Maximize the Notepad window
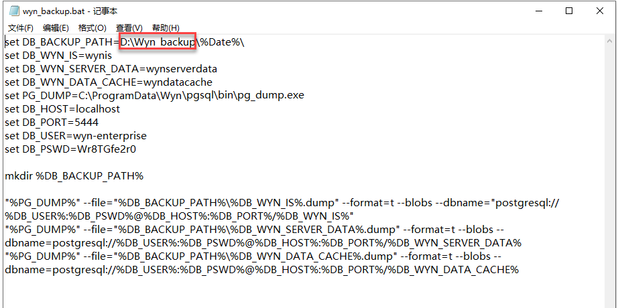The image size is (618, 308). click(568, 11)
